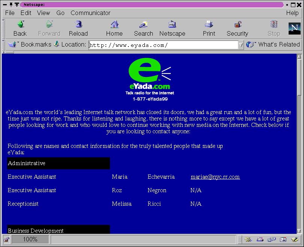Click the eYada.com green logo
The height and width of the screenshot is (247, 304).
(x=150, y=74)
